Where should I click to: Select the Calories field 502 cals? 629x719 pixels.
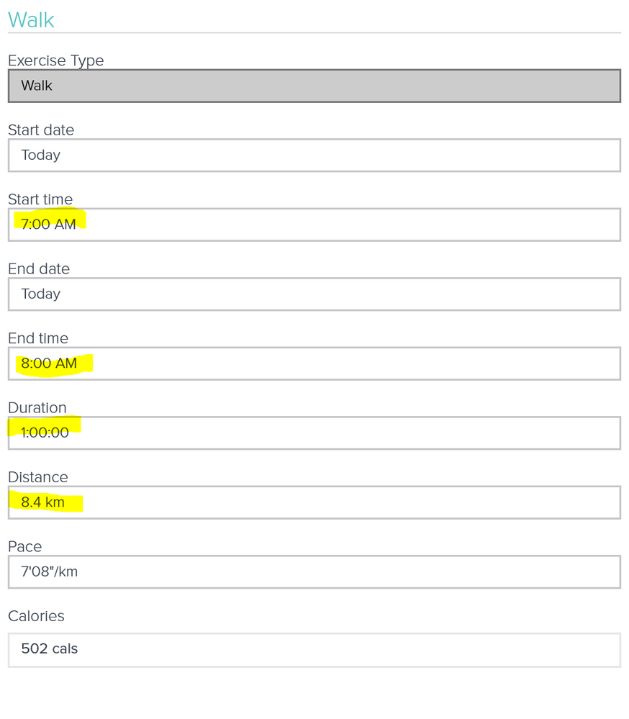tap(314, 650)
